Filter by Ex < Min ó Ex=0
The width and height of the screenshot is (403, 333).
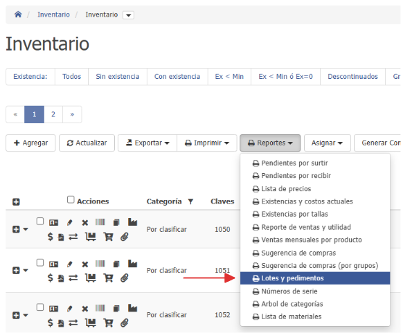click(285, 77)
